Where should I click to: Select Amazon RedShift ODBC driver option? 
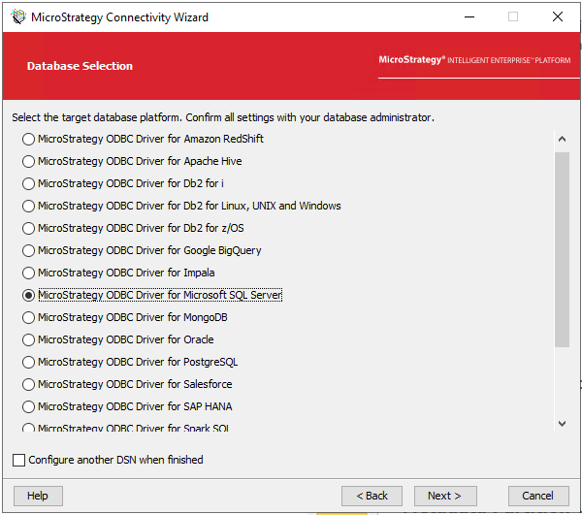pyautogui.click(x=28, y=139)
